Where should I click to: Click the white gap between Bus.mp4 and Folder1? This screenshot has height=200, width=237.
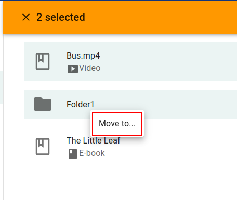click(130, 85)
